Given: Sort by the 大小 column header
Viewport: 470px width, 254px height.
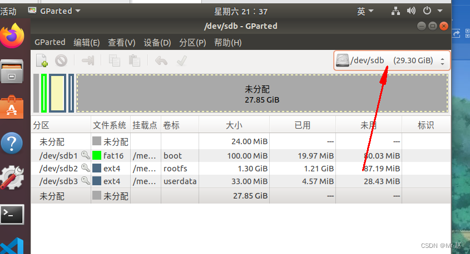Looking at the screenshot, I should pos(234,125).
